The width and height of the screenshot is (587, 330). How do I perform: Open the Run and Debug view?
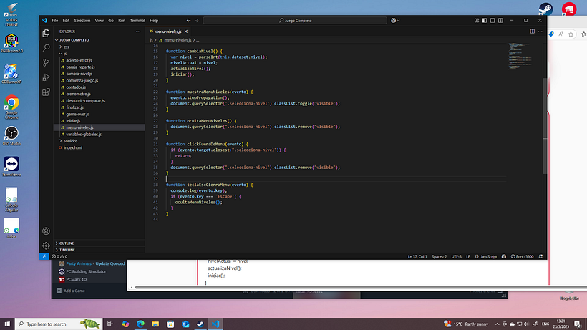[46, 77]
